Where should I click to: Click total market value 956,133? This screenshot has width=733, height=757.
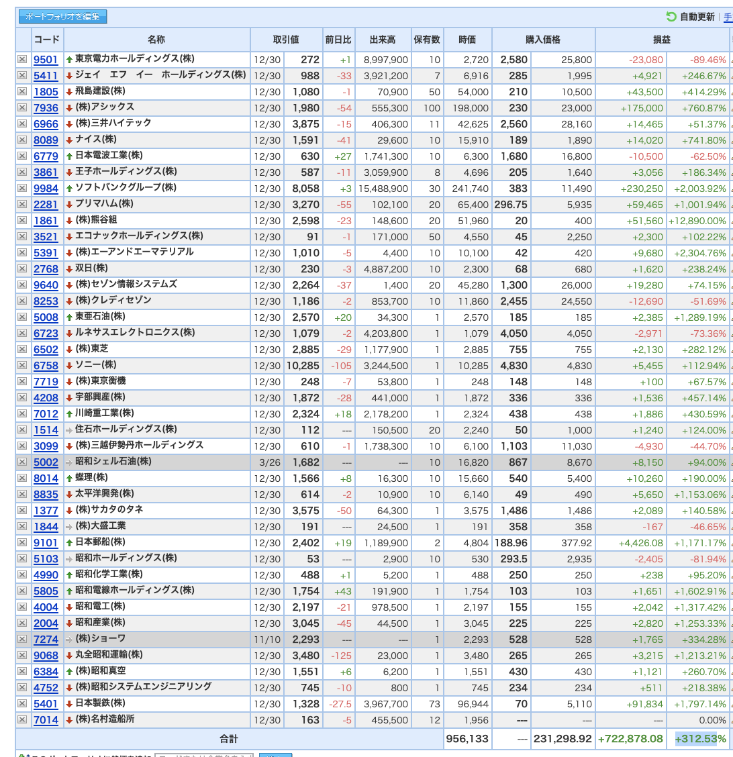(x=467, y=739)
